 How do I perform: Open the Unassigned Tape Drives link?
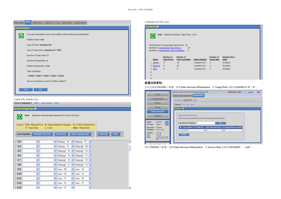(x=170, y=48)
